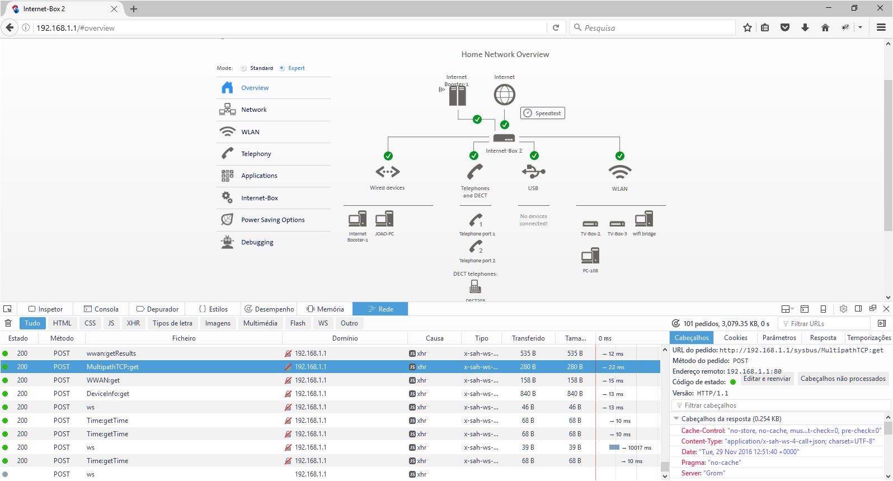Click the Internet globe icon
The height and width of the screenshot is (481, 893).
coord(504,95)
